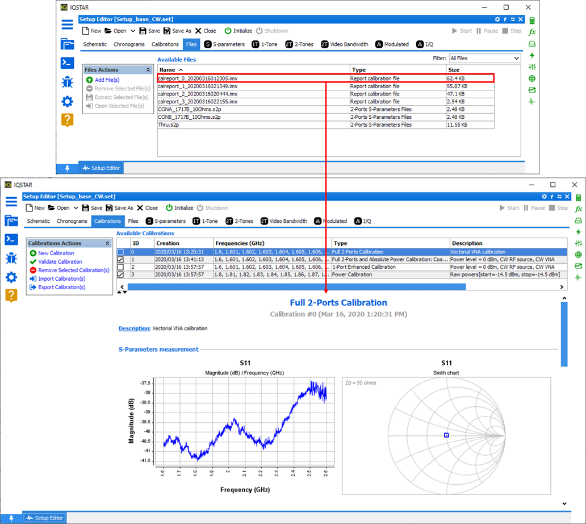Click Save As in bottom window toolbar
The width and height of the screenshot is (586, 524).
[120, 208]
